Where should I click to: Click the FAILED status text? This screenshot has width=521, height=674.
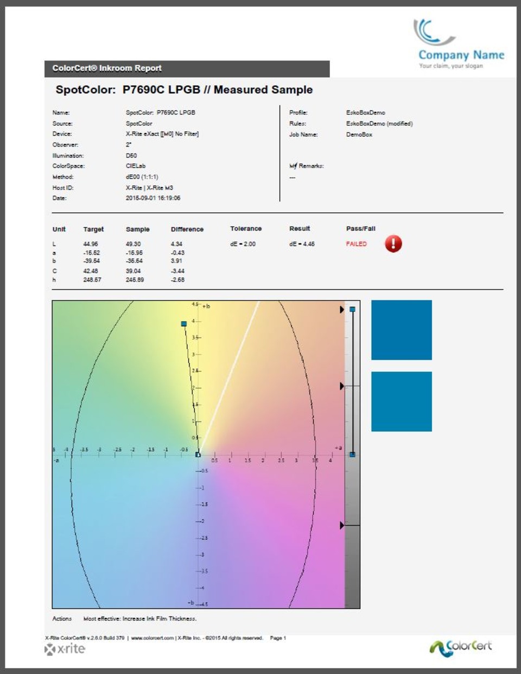tap(357, 244)
